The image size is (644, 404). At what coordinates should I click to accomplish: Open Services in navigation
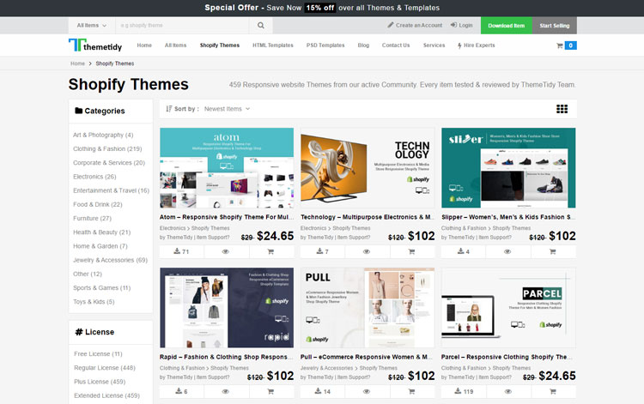tap(434, 45)
